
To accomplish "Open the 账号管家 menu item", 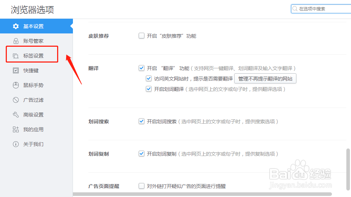I will (37, 41).
